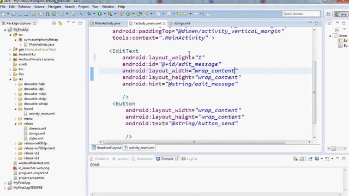Click the Save toolbar icon

(x=13, y=14)
